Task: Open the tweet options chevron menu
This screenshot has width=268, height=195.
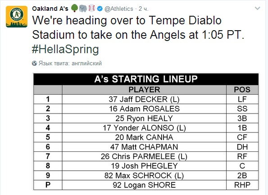Action: pyautogui.click(x=257, y=8)
